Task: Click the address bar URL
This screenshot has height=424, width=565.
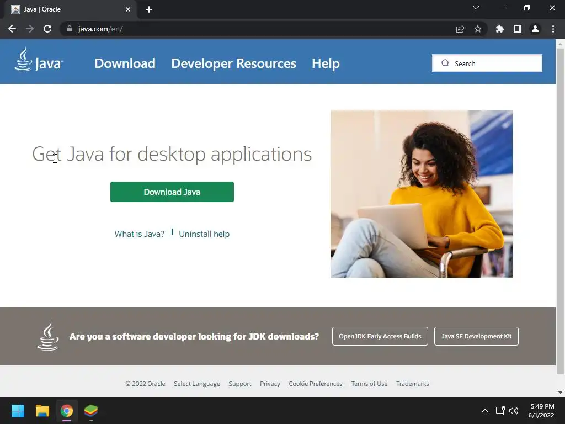Action: (x=100, y=29)
